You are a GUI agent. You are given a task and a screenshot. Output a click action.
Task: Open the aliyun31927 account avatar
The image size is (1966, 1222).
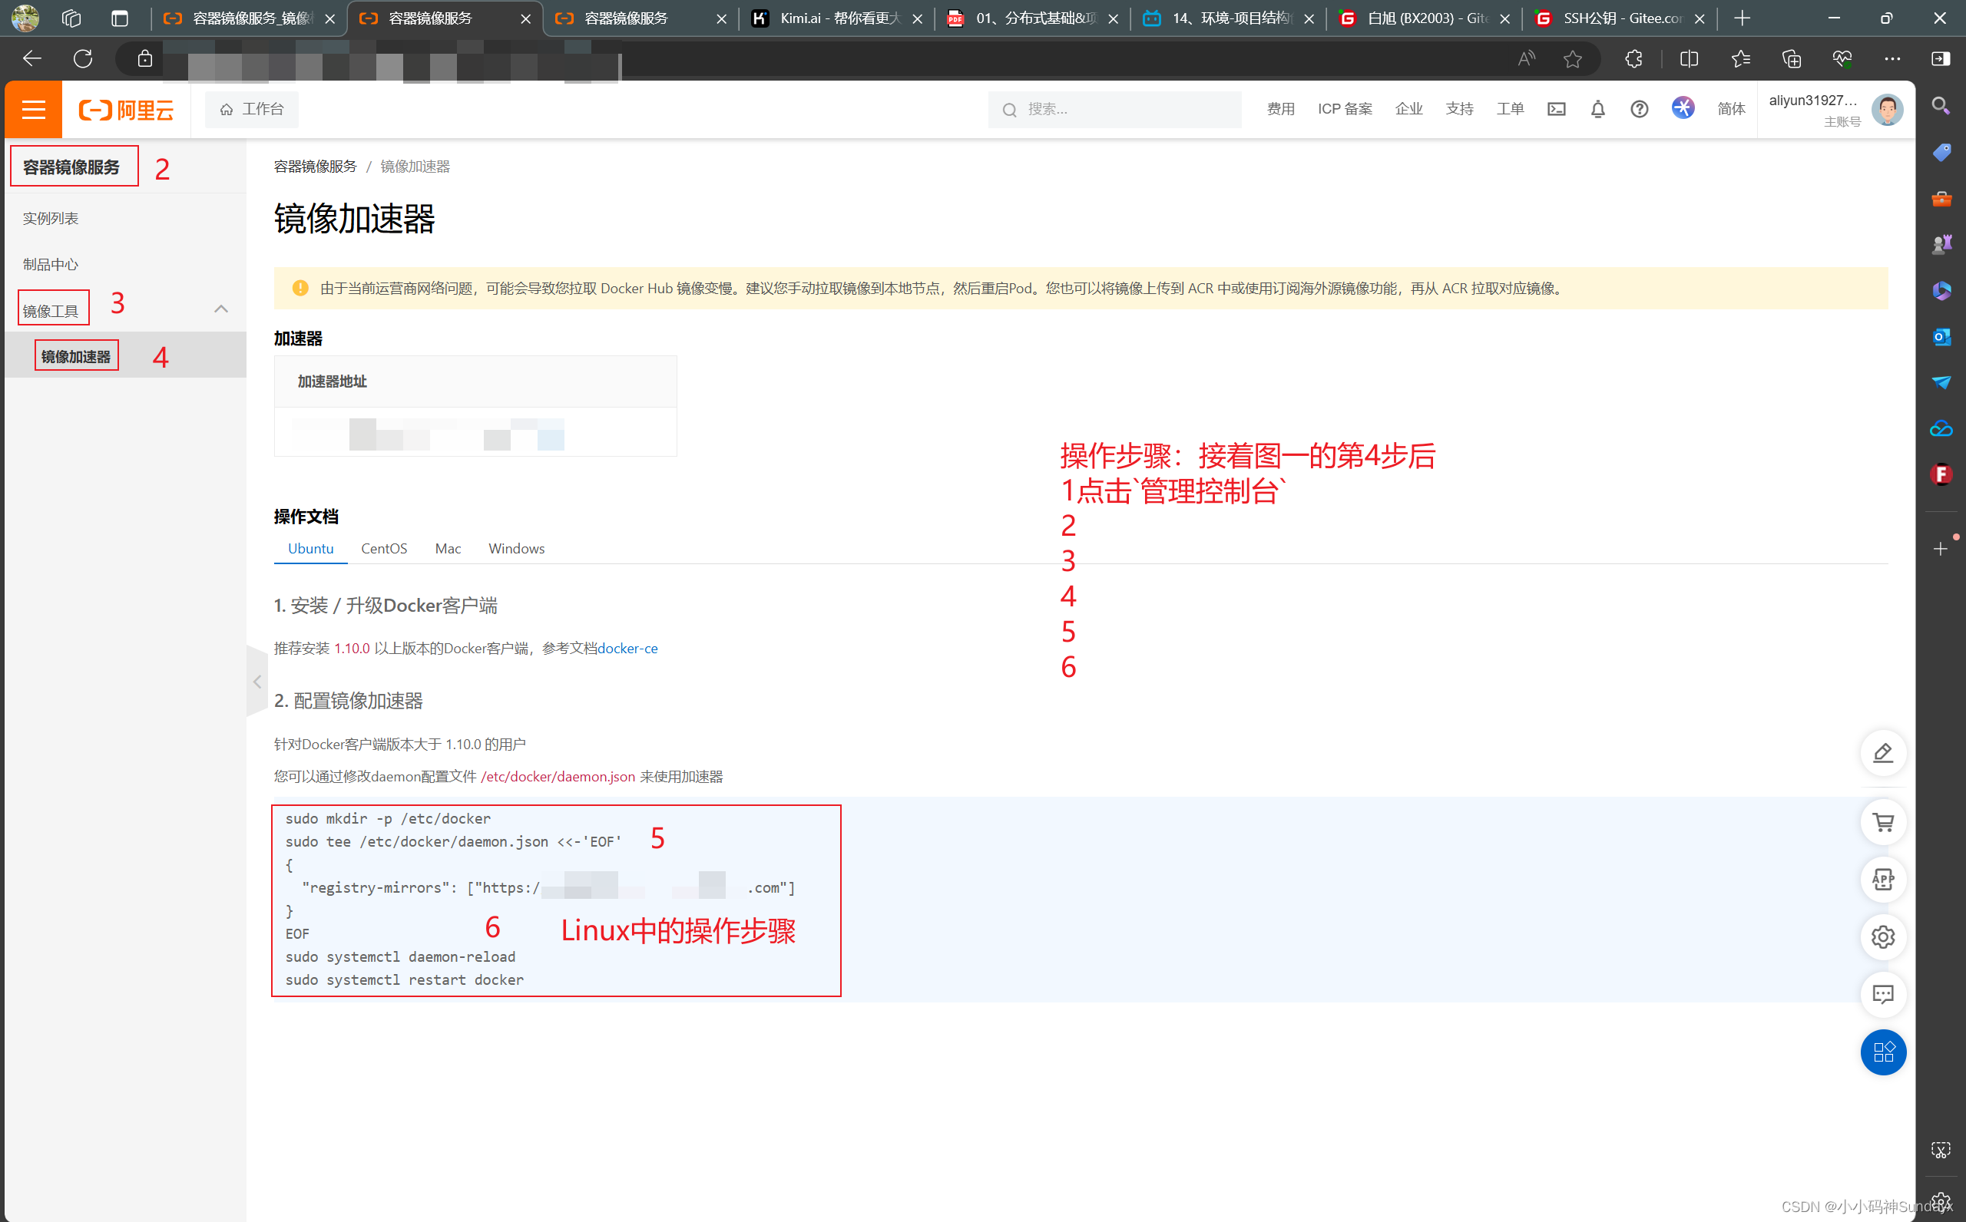pyautogui.click(x=1887, y=109)
